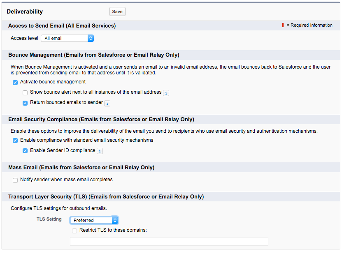Screen dimensions: 342x256
Task: Check Notify sender when mass email completes
Action: tap(15, 180)
